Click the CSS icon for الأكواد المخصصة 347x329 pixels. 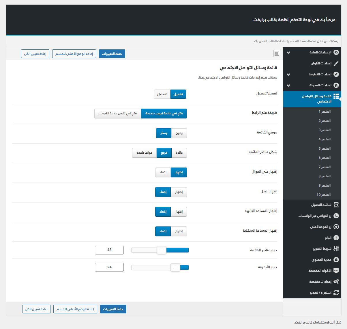coord(336,271)
